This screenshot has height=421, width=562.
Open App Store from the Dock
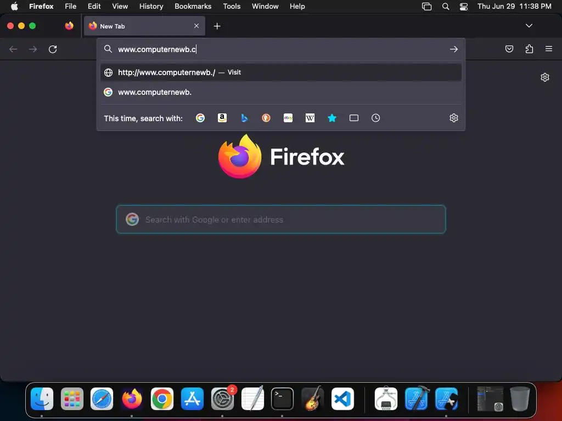click(x=192, y=399)
